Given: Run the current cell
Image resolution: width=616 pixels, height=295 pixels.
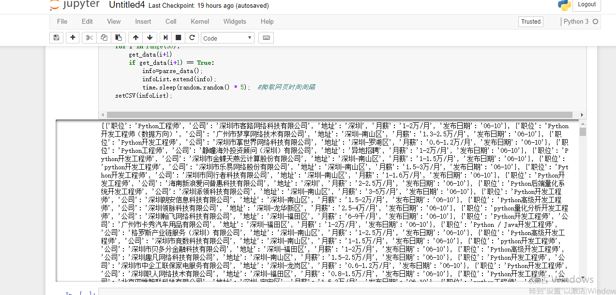Looking at the screenshot, I should (165, 38).
